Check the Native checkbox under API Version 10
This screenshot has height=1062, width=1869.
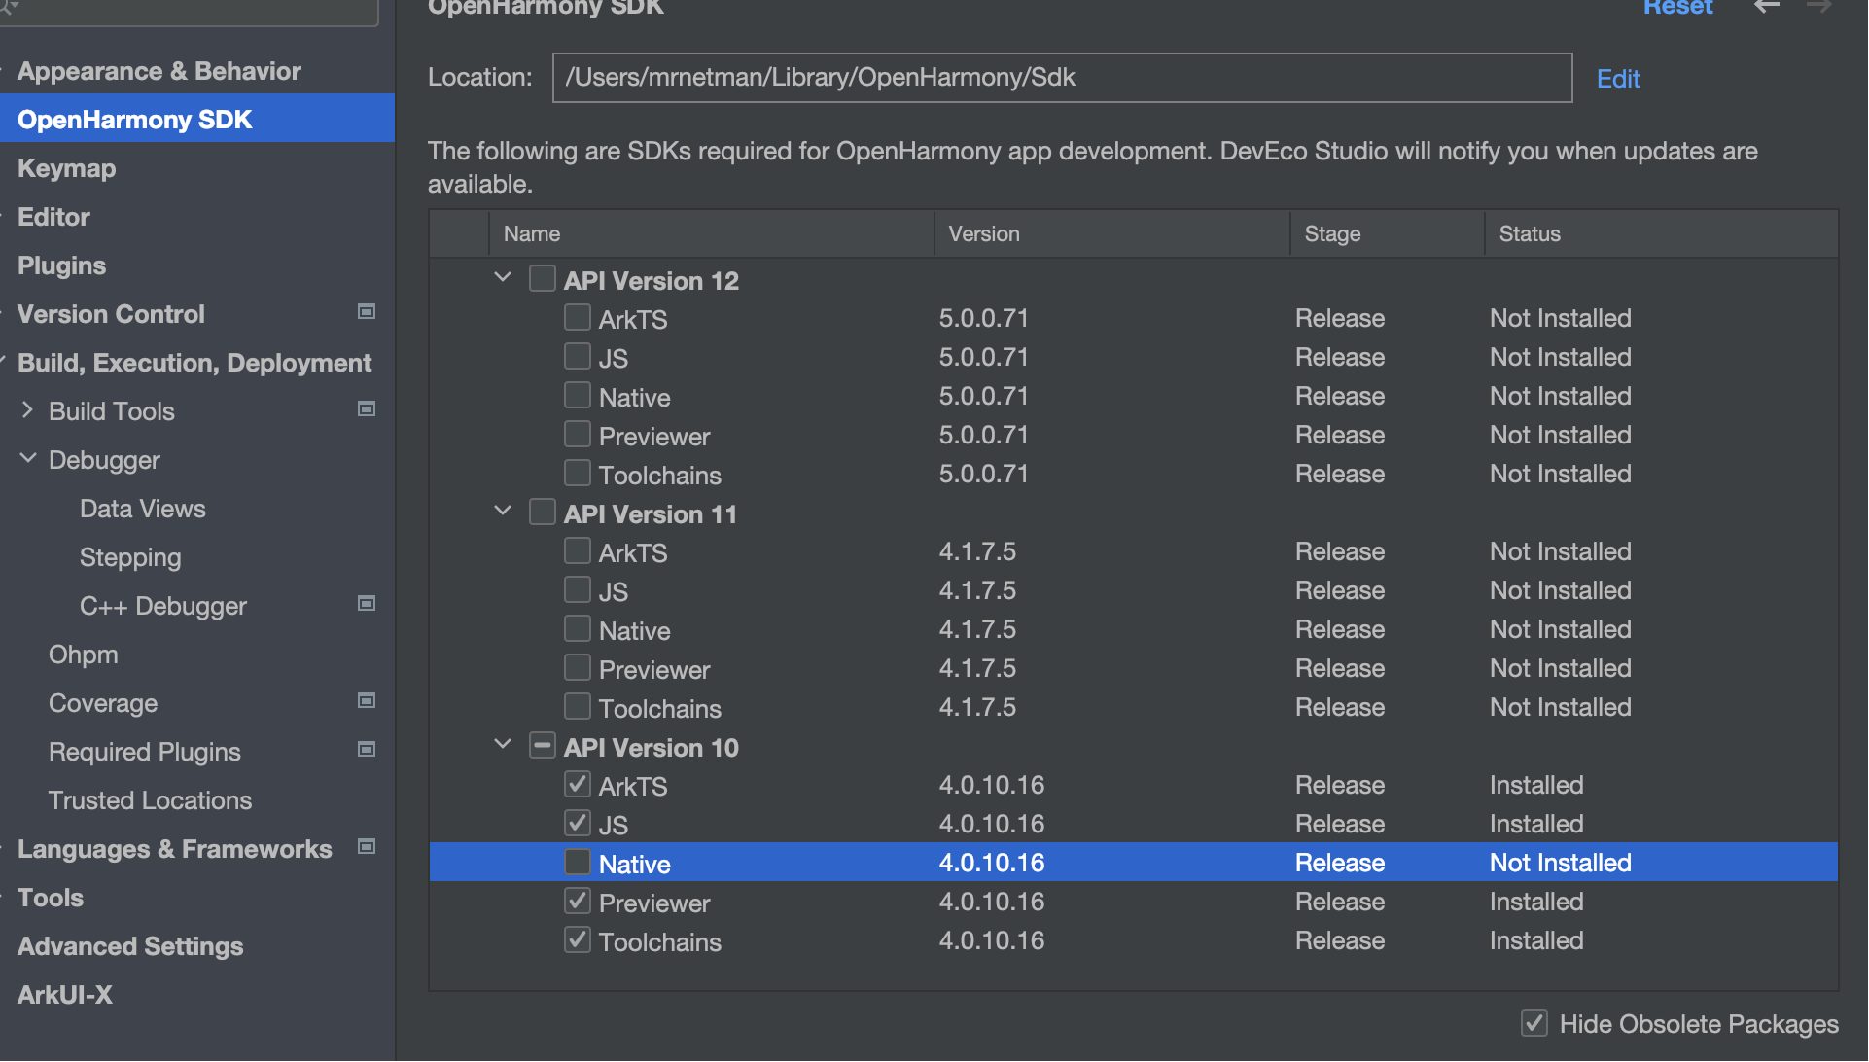coord(578,862)
